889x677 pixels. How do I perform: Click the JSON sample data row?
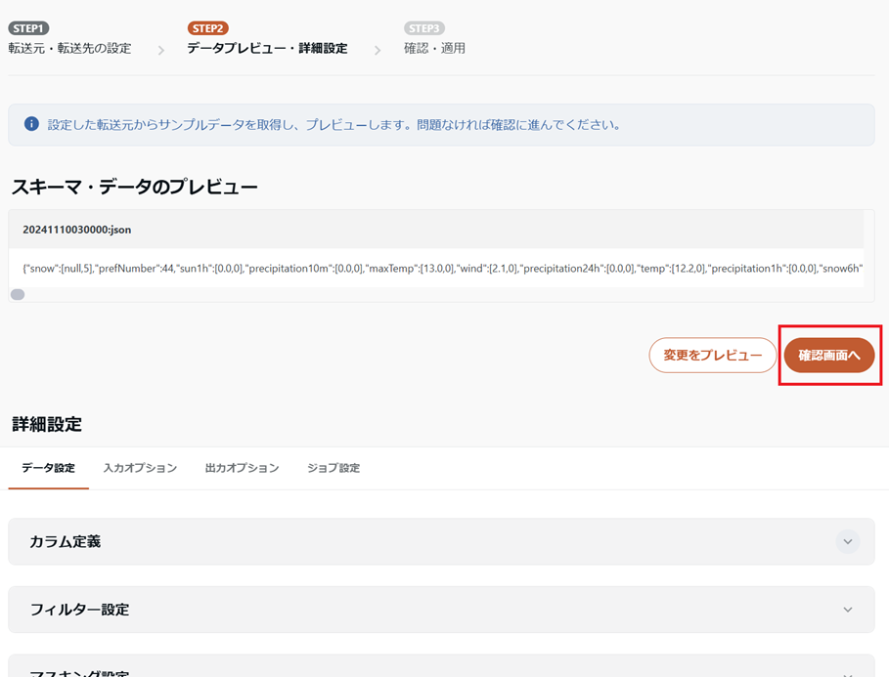[440, 268]
